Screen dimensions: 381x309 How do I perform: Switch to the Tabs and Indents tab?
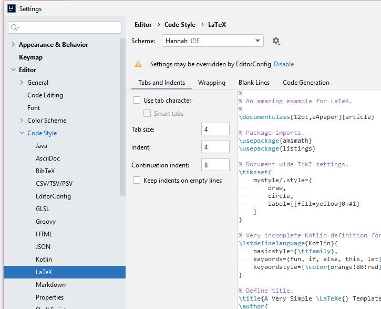point(161,83)
